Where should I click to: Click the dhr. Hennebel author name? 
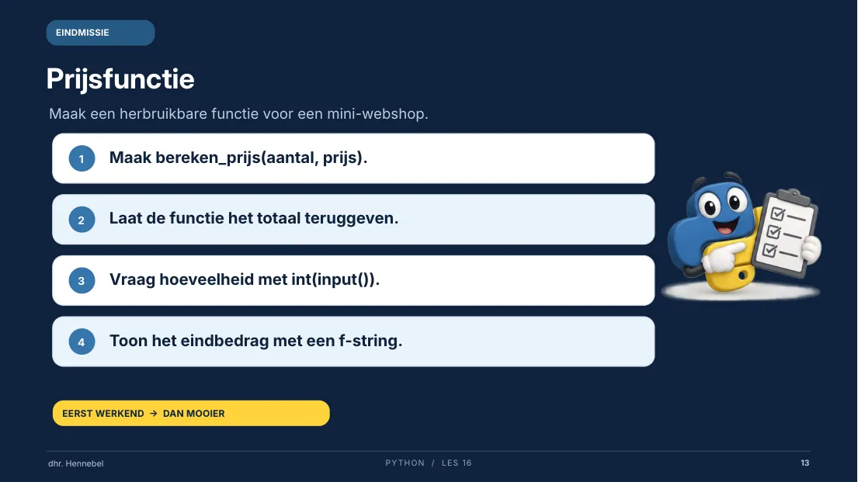tap(75, 463)
